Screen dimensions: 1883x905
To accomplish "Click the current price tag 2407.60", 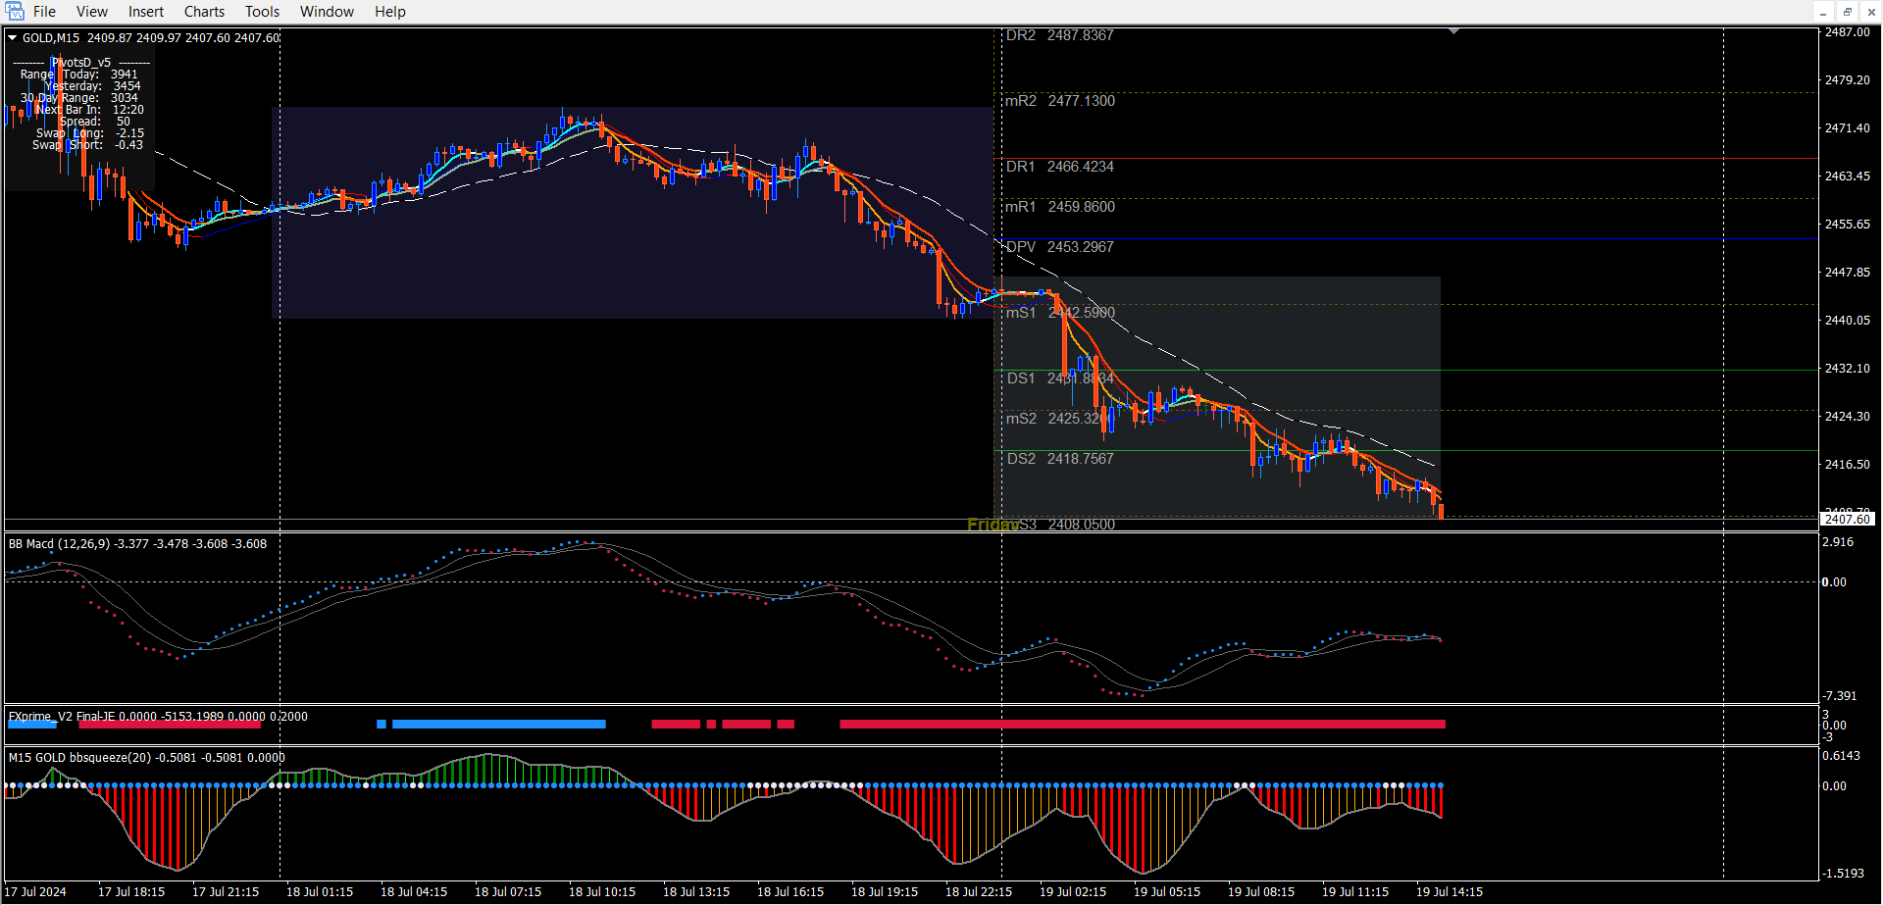I will [1847, 519].
